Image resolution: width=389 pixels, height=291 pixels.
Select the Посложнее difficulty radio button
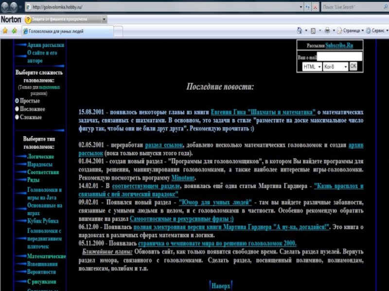click(18, 109)
